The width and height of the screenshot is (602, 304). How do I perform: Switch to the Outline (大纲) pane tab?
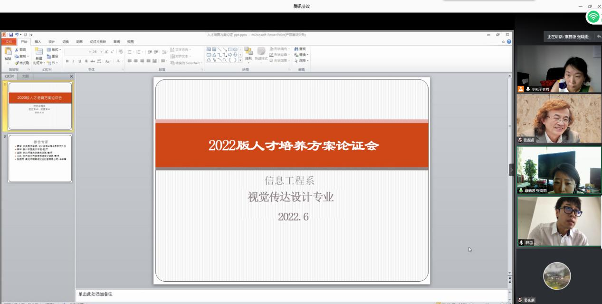pos(25,76)
